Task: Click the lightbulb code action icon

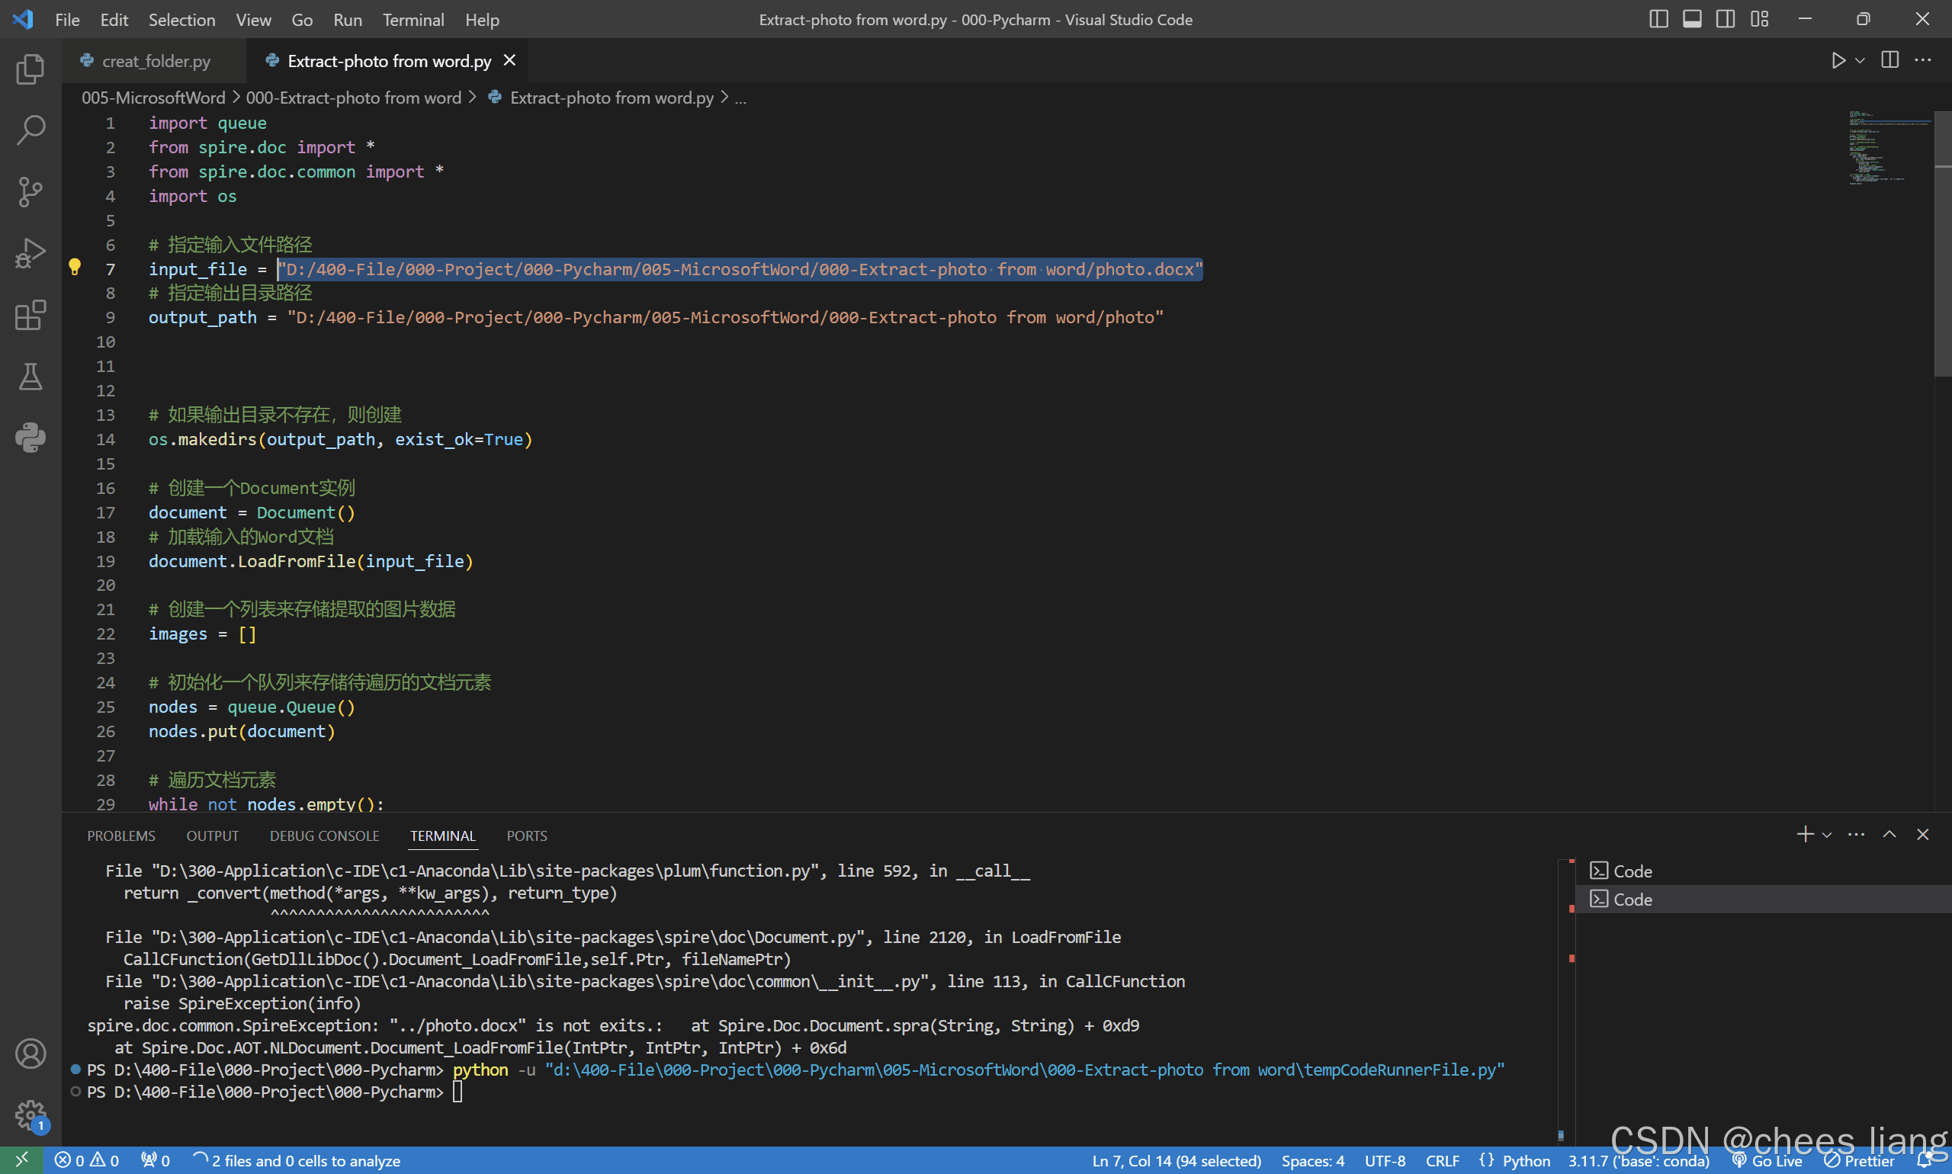Action: [75, 268]
